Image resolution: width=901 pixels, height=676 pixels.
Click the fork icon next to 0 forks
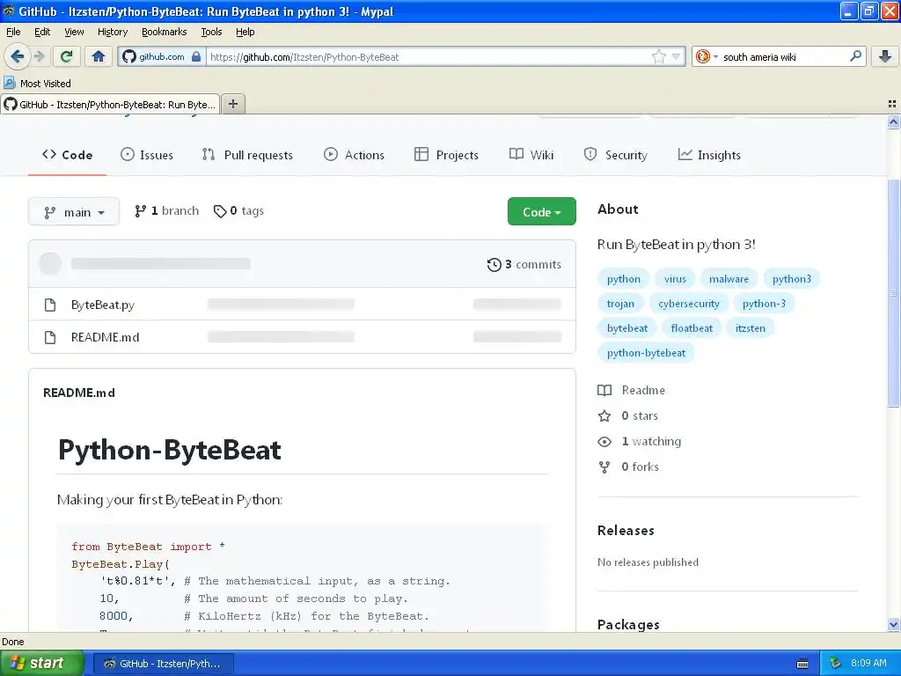[x=604, y=467]
